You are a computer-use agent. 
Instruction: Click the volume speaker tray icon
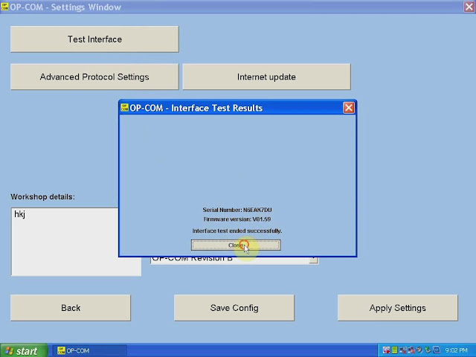pos(419,350)
